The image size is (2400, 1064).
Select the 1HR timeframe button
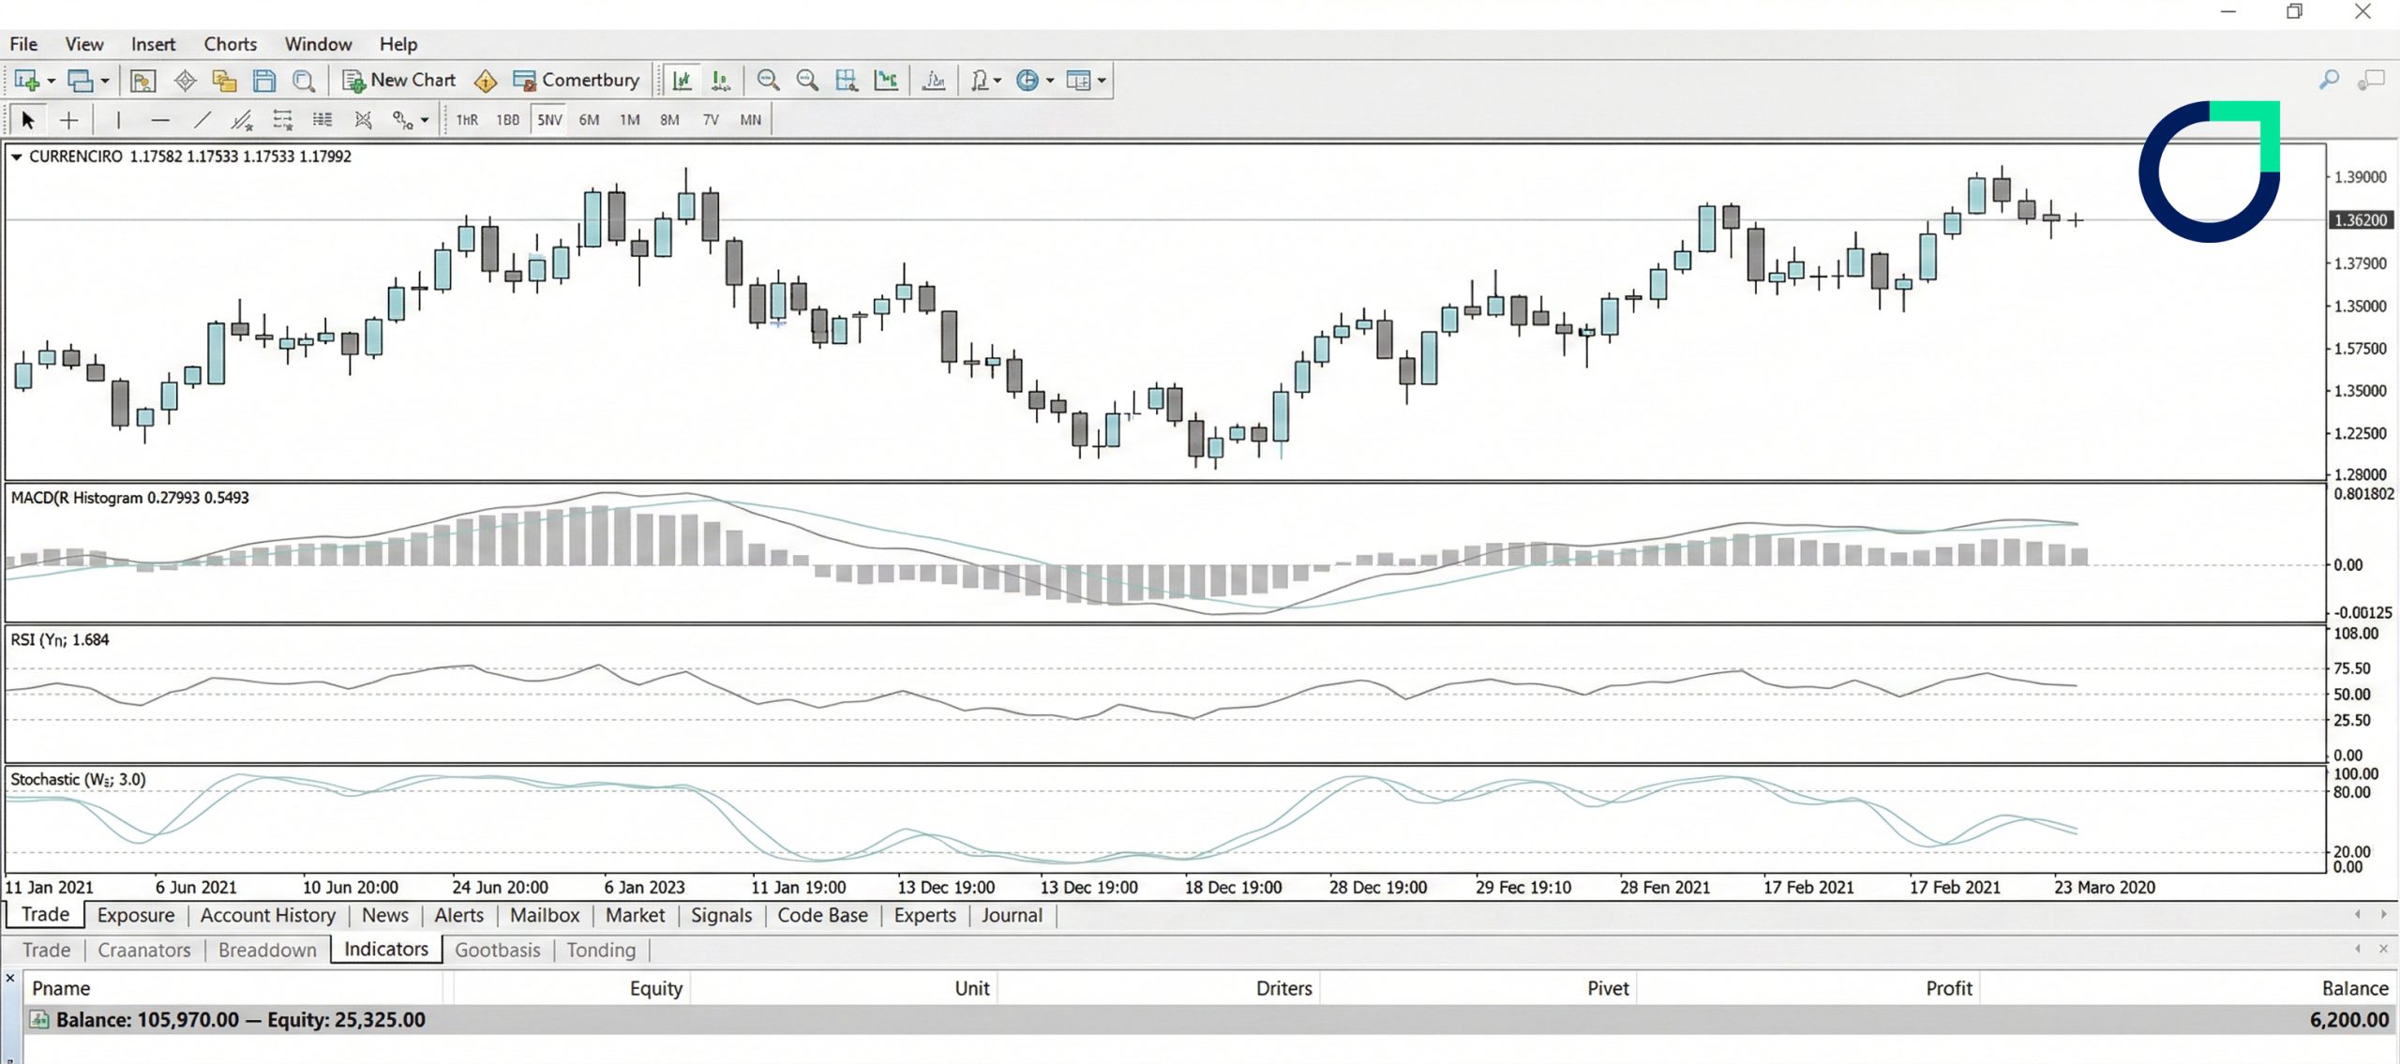[x=466, y=120]
